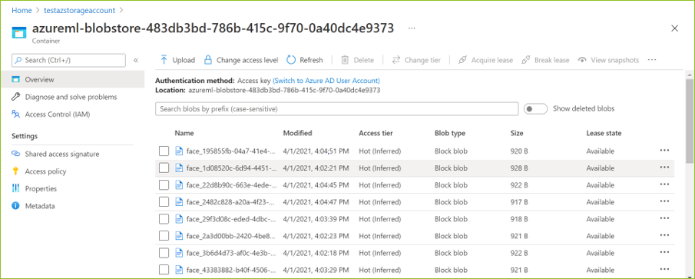695x279 pixels.
Task: Open toolbar overflow ellipsis menu
Action: tap(651, 60)
